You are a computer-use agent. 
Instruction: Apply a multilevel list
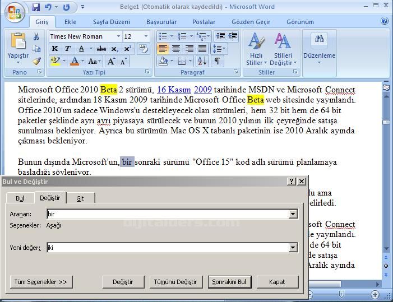coord(201,36)
